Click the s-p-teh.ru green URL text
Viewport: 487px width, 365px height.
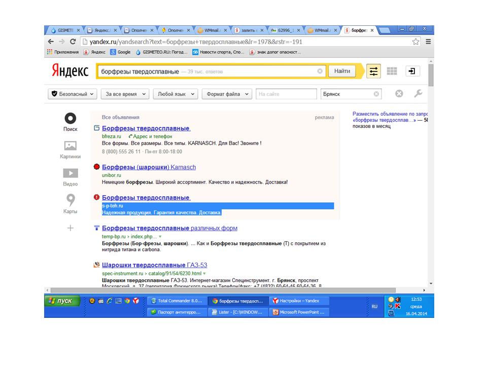click(x=113, y=205)
